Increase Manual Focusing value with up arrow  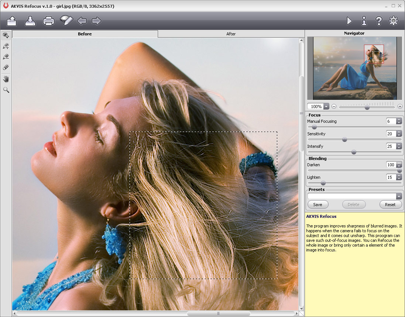point(399,120)
